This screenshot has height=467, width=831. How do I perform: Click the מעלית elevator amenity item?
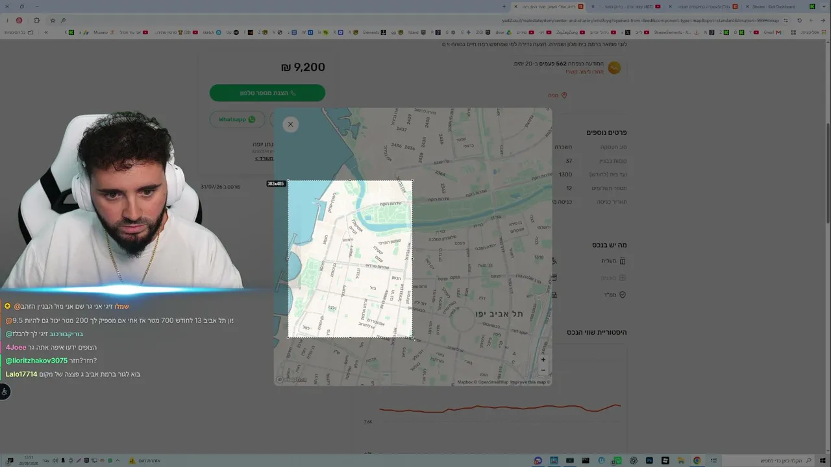tap(614, 261)
